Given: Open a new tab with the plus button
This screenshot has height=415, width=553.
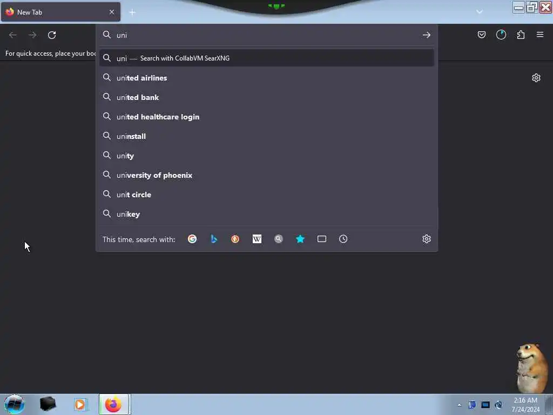Looking at the screenshot, I should pyautogui.click(x=132, y=12).
